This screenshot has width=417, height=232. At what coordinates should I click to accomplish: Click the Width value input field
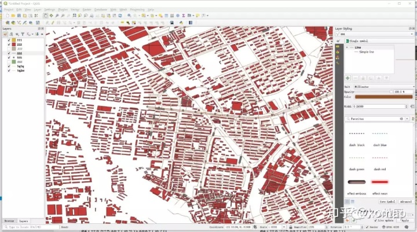click(378, 106)
